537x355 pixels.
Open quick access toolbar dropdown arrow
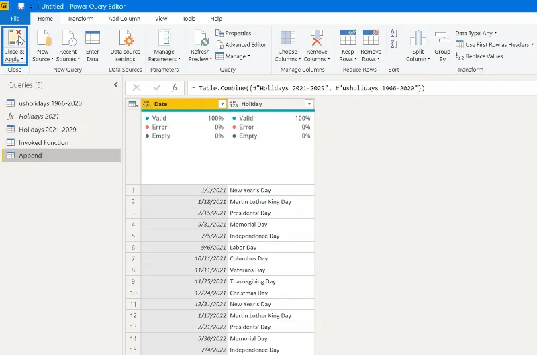click(x=31, y=7)
